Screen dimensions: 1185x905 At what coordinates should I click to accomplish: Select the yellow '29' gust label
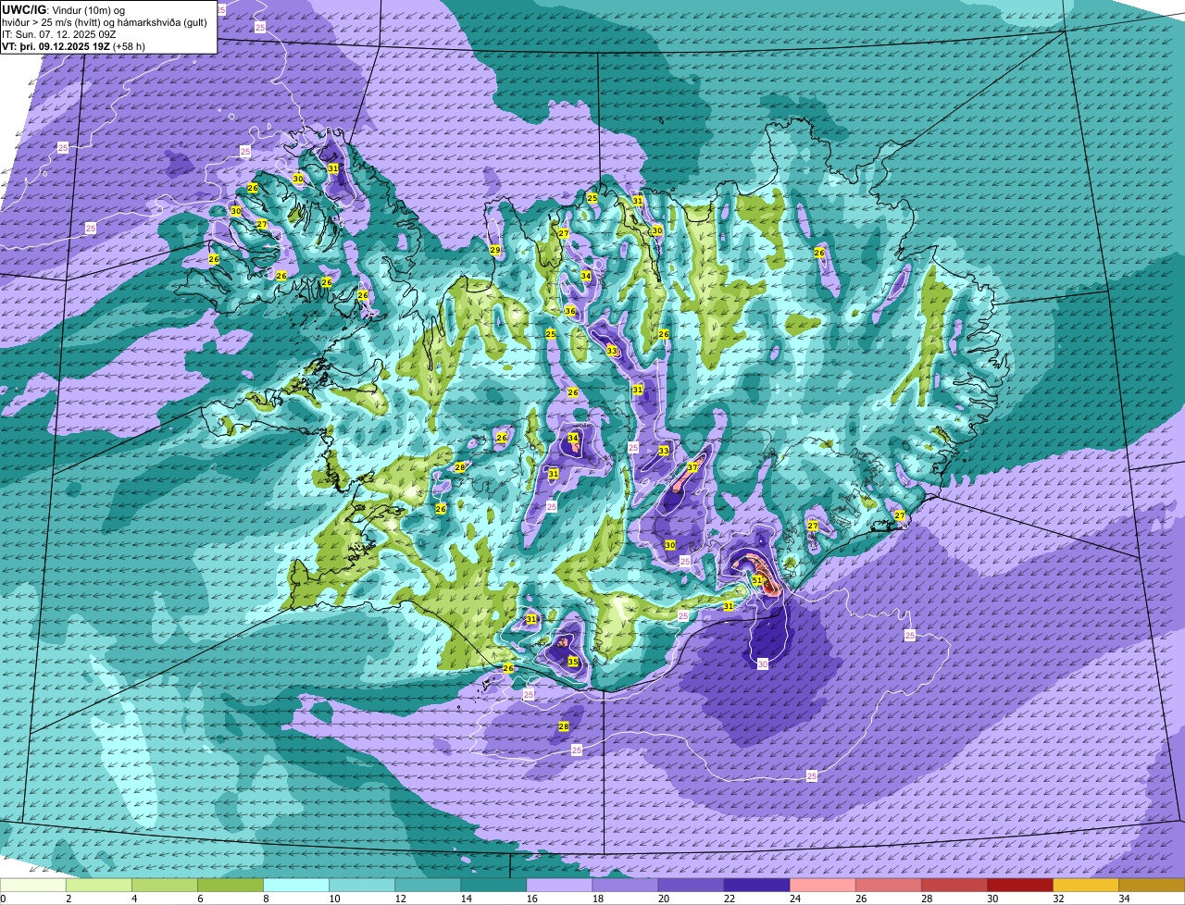[495, 250]
